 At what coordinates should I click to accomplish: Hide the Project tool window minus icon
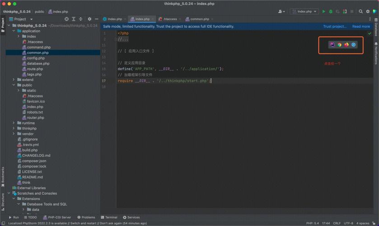(96, 19)
